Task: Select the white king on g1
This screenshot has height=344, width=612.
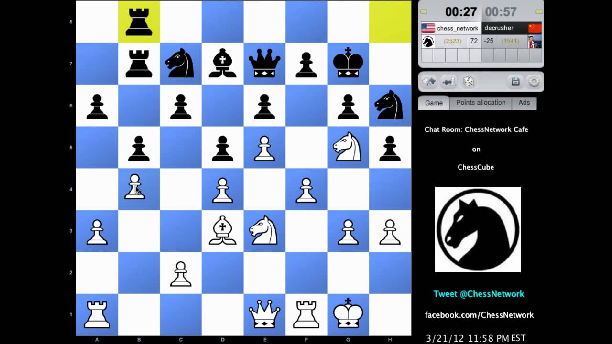Action: [348, 313]
